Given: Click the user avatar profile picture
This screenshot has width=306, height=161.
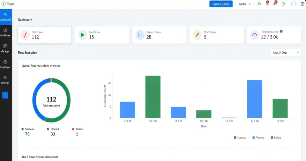Looking at the screenshot, I should tap(294, 4).
